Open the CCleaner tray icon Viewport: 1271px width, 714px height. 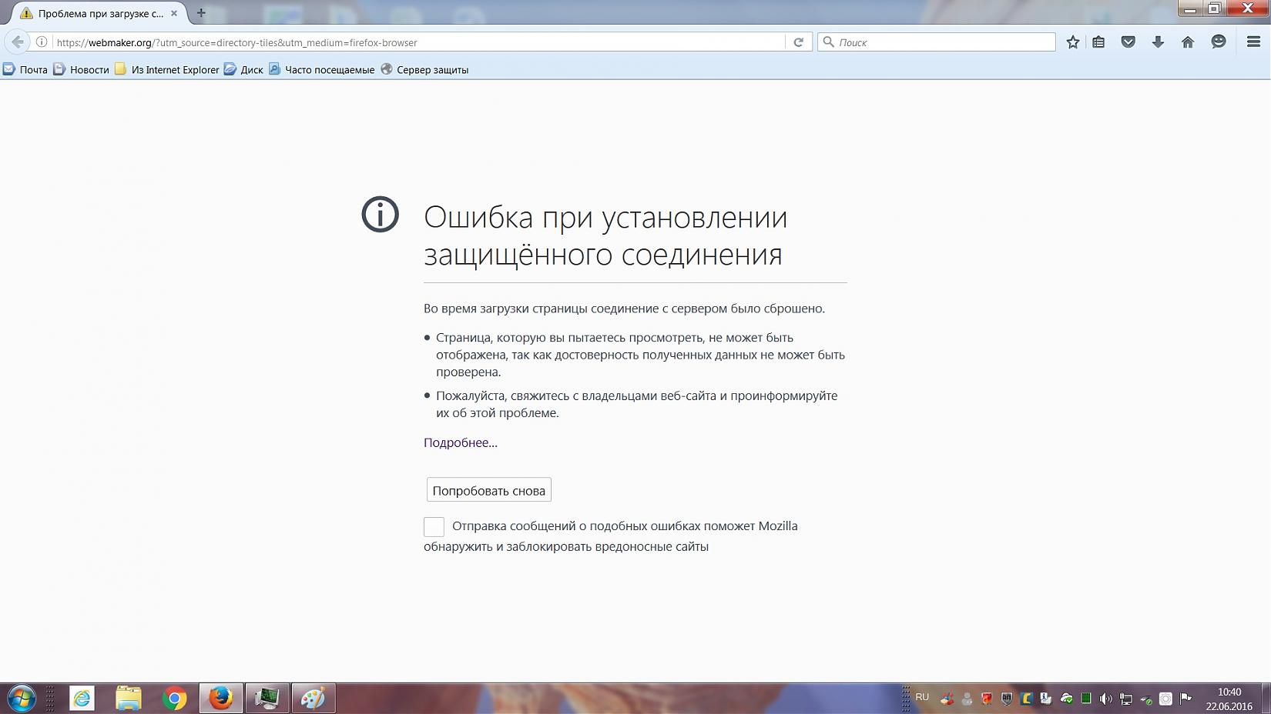pyautogui.click(x=947, y=699)
